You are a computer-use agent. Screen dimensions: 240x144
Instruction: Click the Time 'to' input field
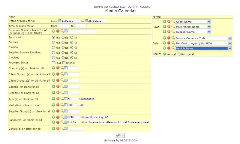[80, 26]
